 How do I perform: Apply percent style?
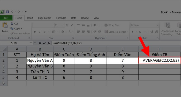click(140, 32)
